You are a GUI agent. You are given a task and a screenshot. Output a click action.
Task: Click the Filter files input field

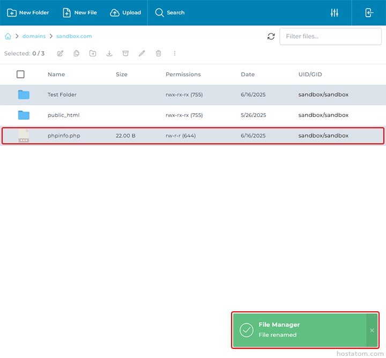click(x=330, y=36)
